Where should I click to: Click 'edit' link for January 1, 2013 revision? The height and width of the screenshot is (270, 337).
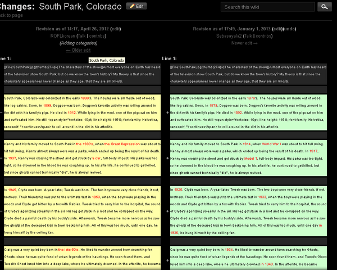click(277, 29)
